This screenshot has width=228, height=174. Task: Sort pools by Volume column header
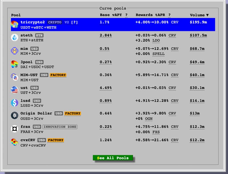coord(199,15)
